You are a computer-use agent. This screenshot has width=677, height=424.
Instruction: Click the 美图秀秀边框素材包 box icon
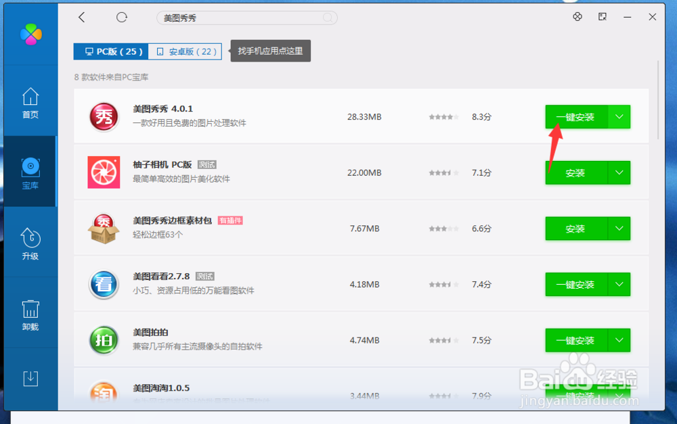tap(104, 229)
